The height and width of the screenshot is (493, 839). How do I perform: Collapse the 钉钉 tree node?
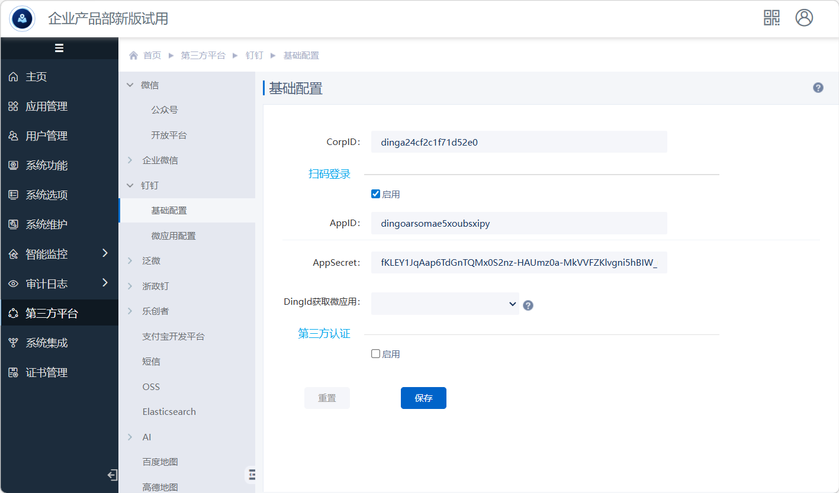[130, 186]
